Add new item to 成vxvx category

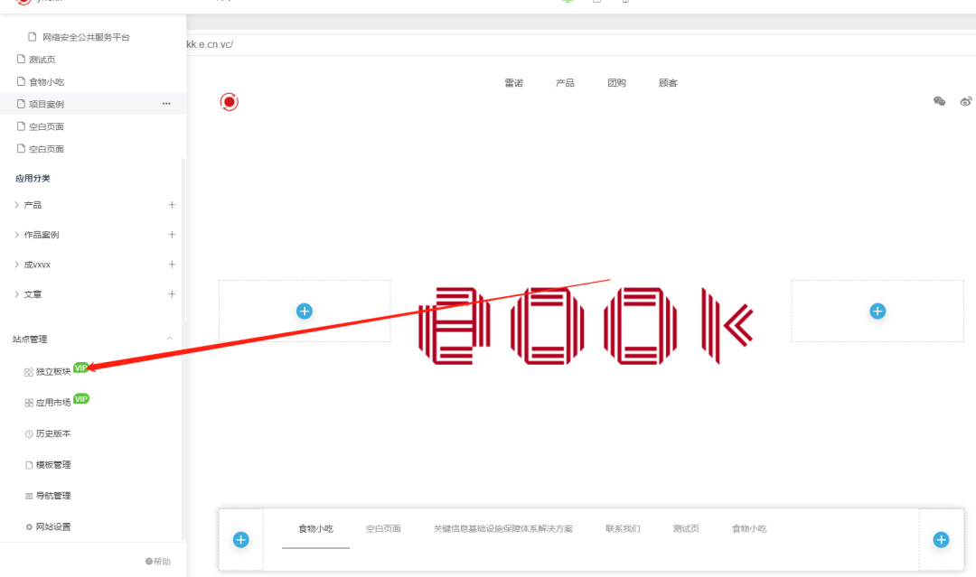[x=172, y=265]
